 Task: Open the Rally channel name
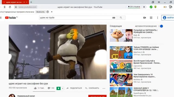coord(135,35)
